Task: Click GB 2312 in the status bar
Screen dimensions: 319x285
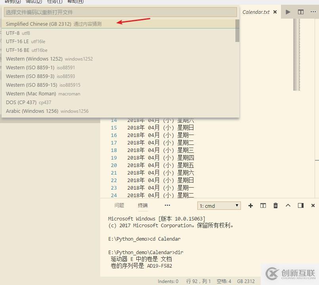Action: click(x=246, y=281)
